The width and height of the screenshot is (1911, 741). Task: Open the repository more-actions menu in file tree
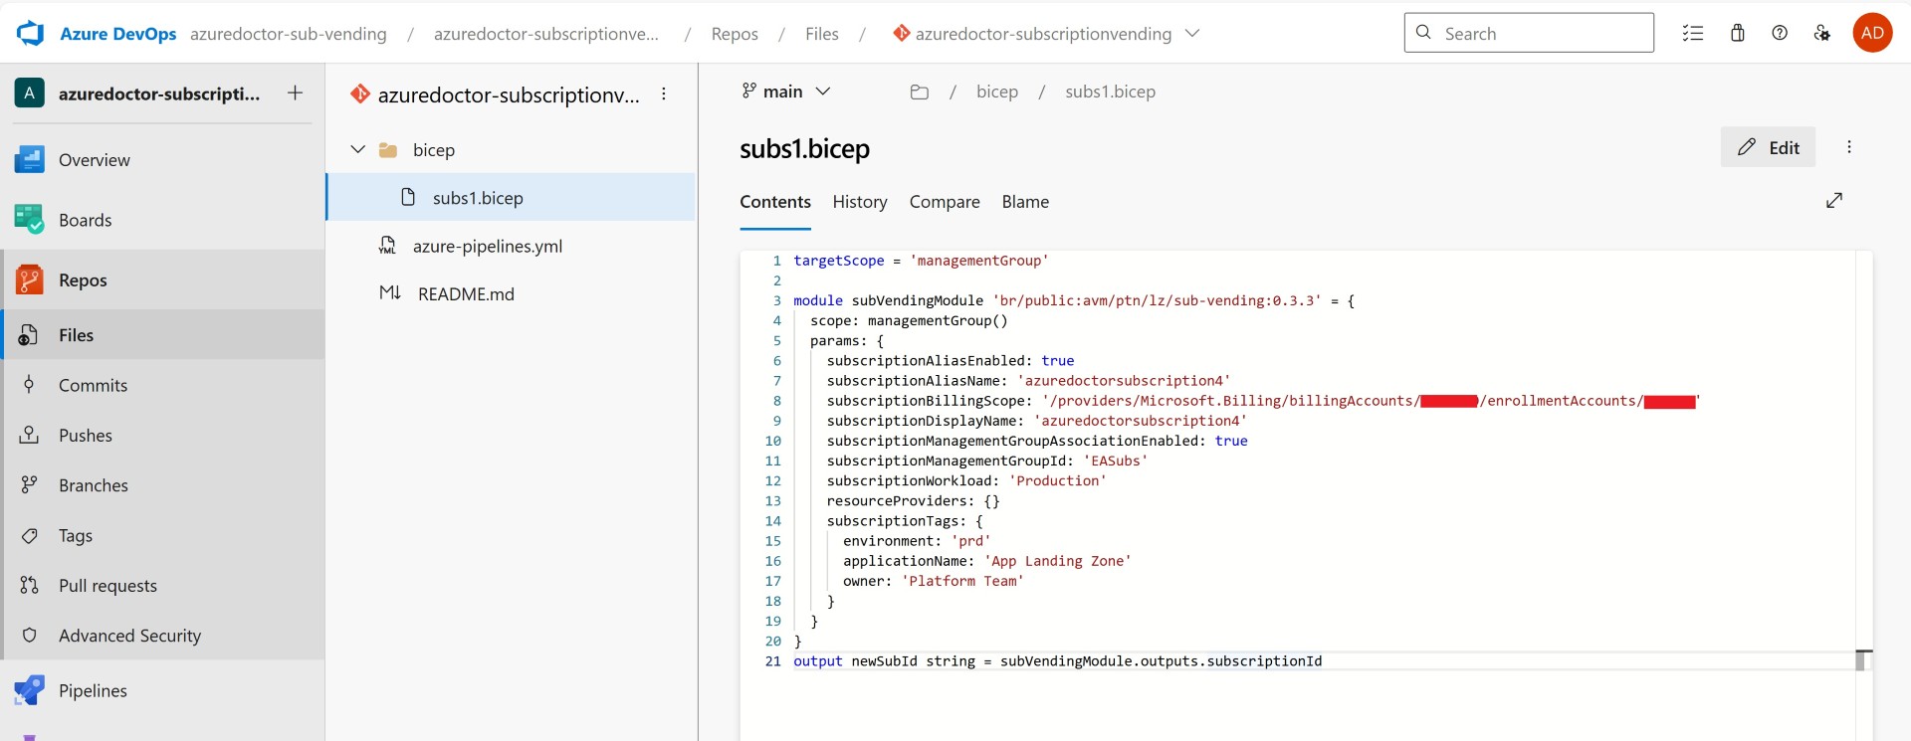pyautogui.click(x=664, y=94)
